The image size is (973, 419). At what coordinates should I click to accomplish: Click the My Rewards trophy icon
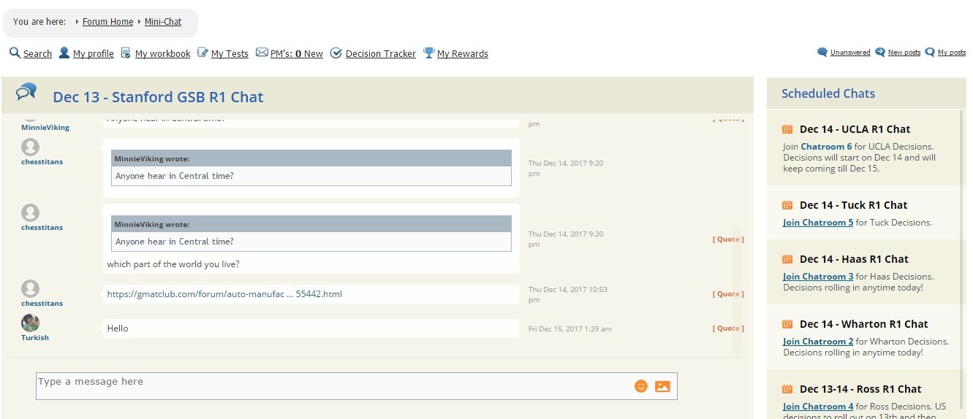429,53
